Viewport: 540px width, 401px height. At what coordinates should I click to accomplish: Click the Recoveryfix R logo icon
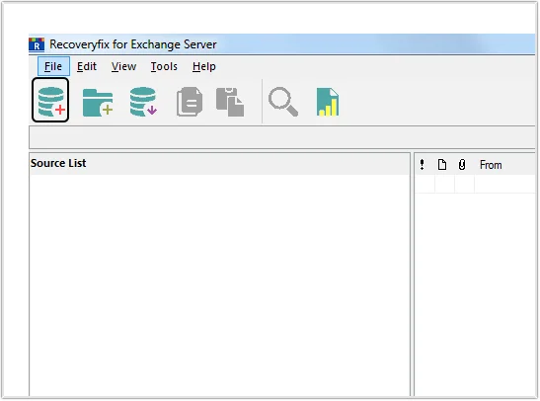37,44
